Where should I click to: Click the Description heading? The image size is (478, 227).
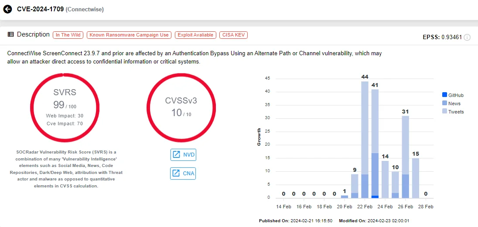pos(33,35)
